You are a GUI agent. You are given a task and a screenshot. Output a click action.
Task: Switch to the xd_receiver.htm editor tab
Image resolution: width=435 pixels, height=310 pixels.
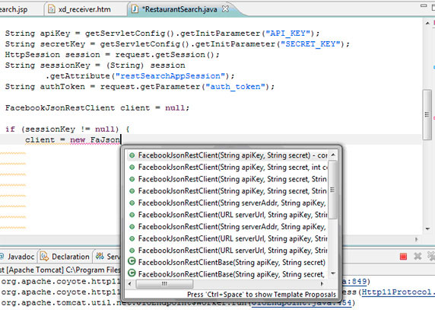pos(80,9)
